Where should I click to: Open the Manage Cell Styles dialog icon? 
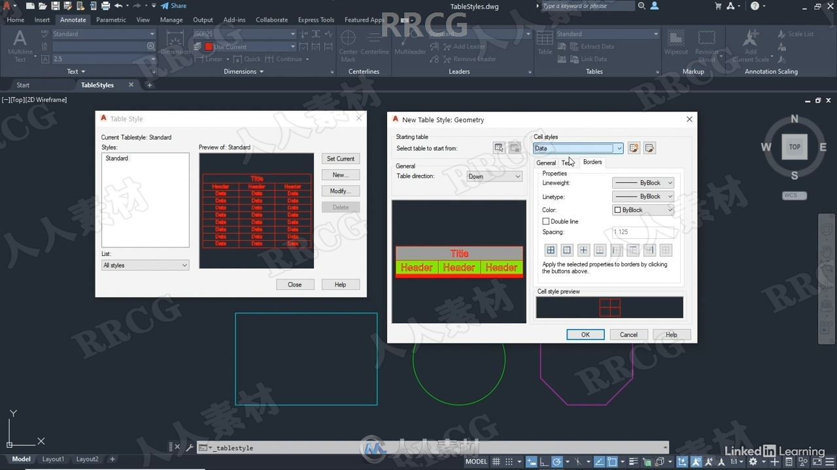649,148
